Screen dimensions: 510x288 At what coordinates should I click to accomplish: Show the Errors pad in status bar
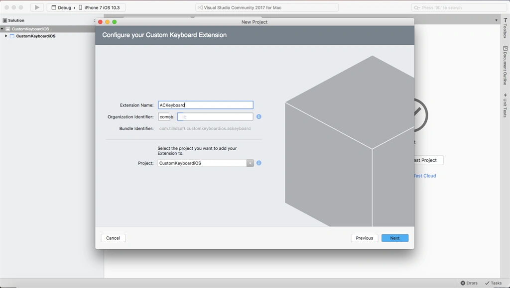click(469, 283)
